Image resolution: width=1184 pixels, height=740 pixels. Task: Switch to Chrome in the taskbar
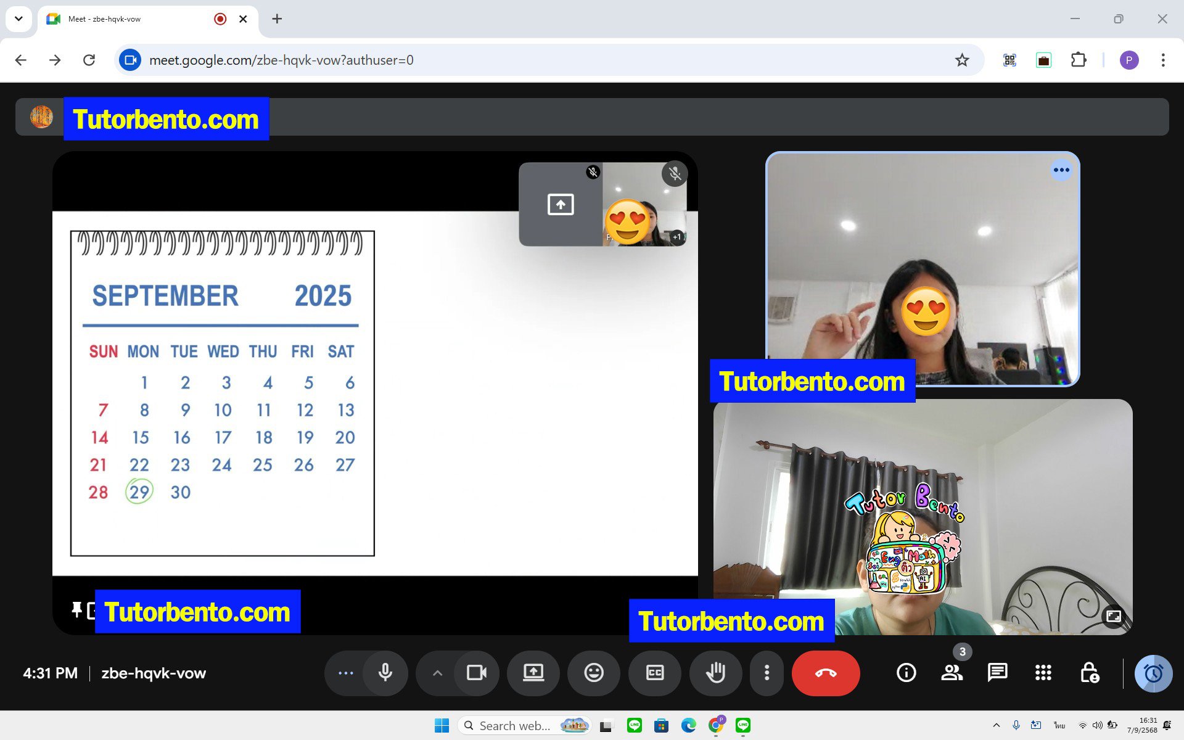[715, 726]
